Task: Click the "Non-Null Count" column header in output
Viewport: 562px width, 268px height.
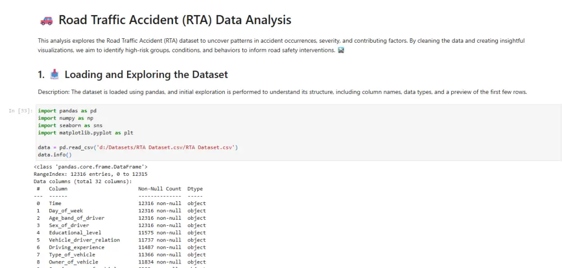Action: (x=160, y=189)
